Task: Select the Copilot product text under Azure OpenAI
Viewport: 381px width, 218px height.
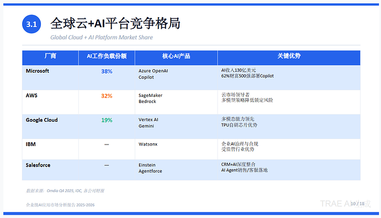Action: click(146, 77)
